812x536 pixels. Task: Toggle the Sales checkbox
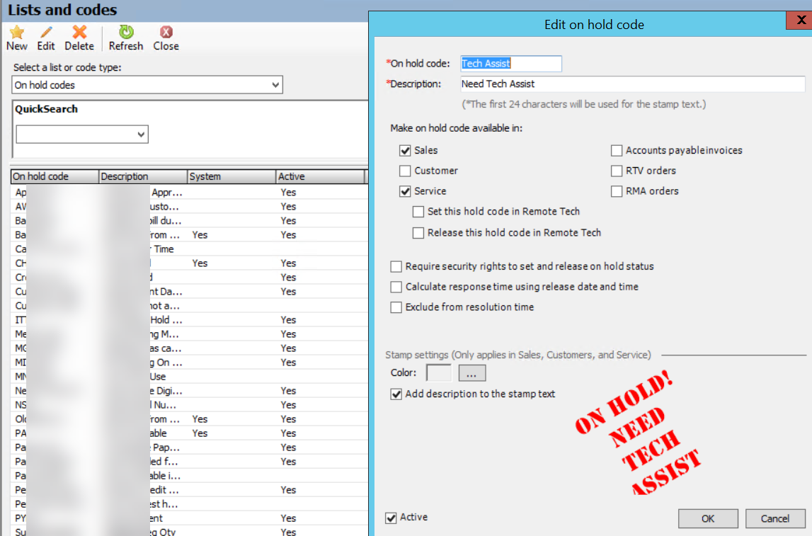pyautogui.click(x=405, y=151)
